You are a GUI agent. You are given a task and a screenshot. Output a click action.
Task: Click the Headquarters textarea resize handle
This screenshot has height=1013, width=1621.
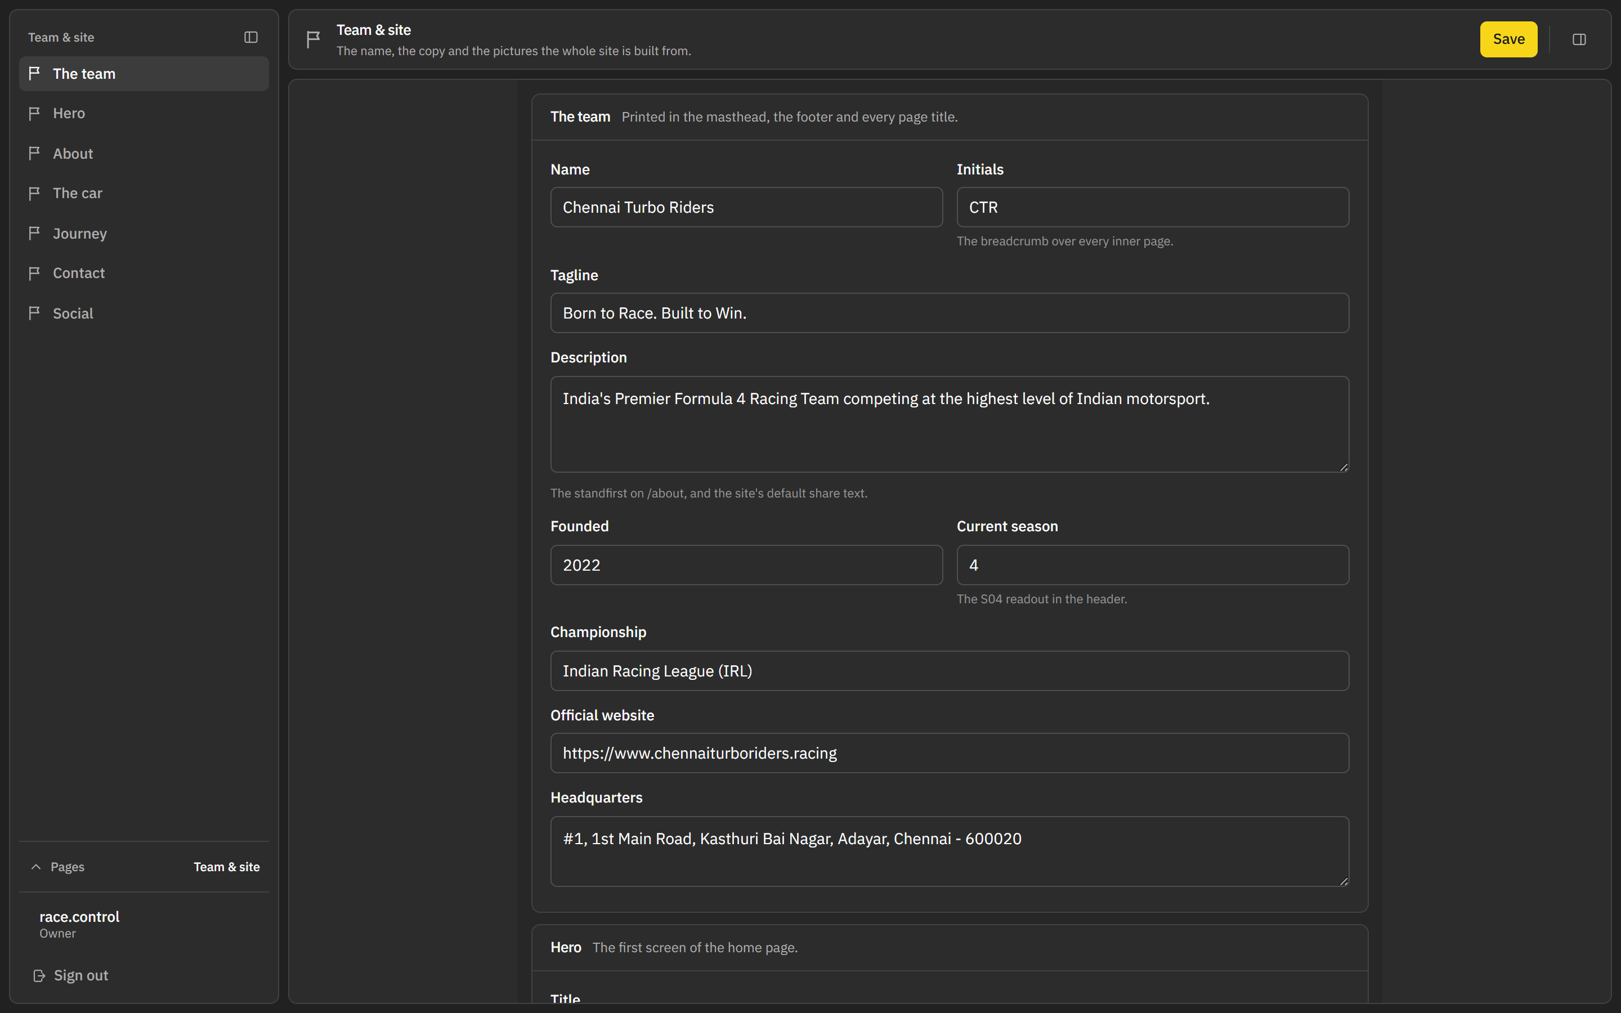tap(1344, 882)
